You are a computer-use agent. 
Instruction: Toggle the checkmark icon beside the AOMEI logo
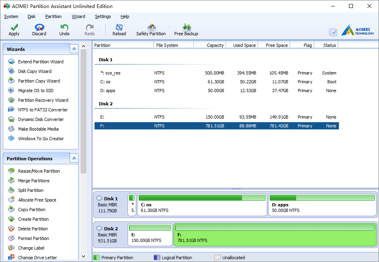click(333, 32)
